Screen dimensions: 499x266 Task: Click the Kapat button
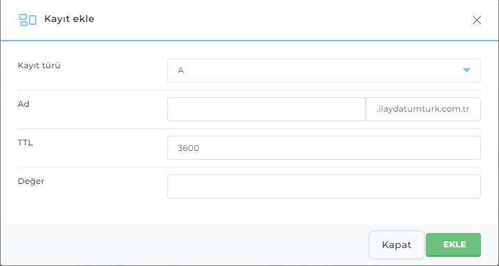pos(397,245)
